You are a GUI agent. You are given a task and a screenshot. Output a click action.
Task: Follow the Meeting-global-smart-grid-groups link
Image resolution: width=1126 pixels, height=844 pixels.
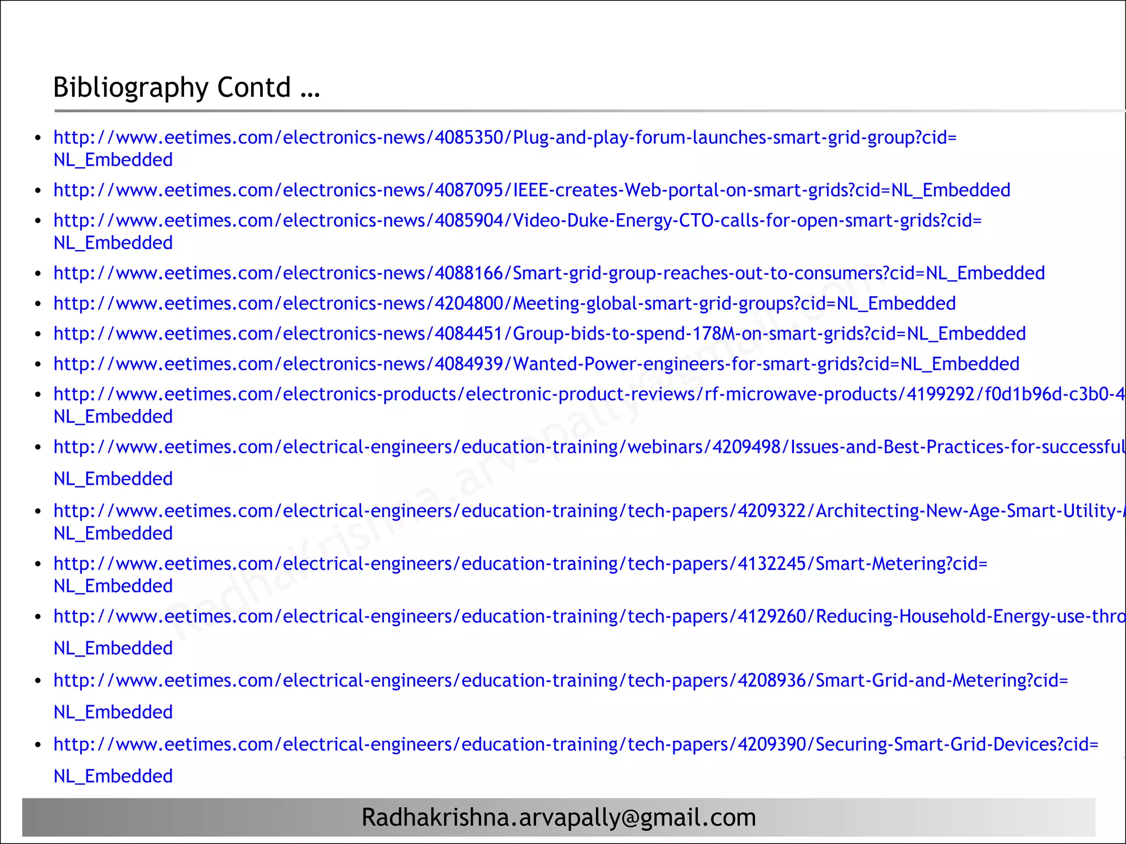pos(504,303)
